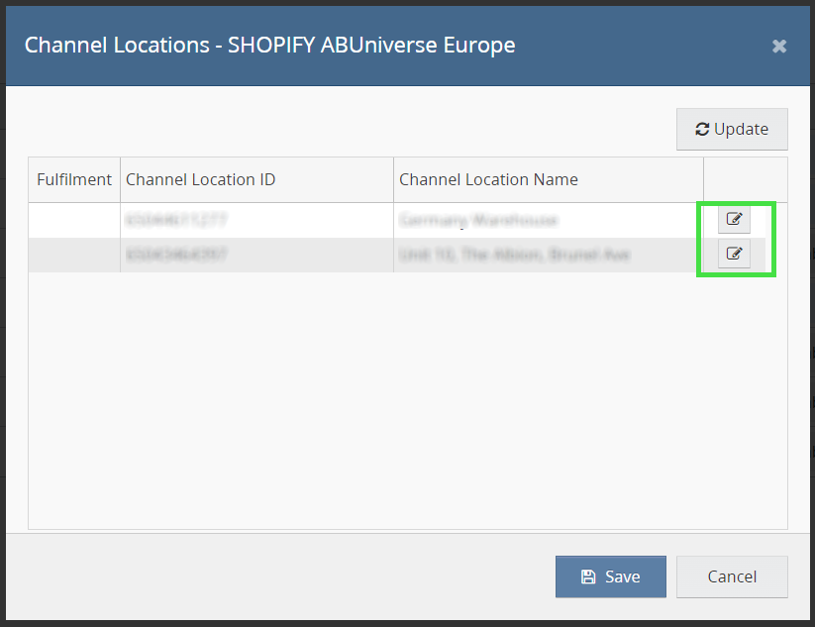Select the Germany Warehouse location name cell
The image size is (815, 627).
pos(478,220)
